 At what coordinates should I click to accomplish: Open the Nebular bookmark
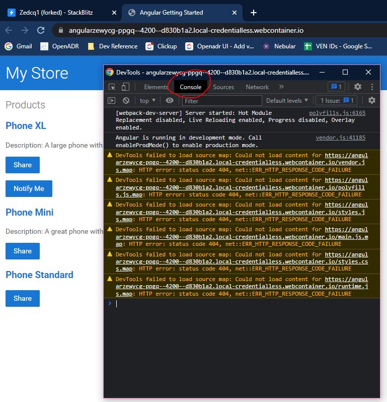pyautogui.click(x=279, y=46)
